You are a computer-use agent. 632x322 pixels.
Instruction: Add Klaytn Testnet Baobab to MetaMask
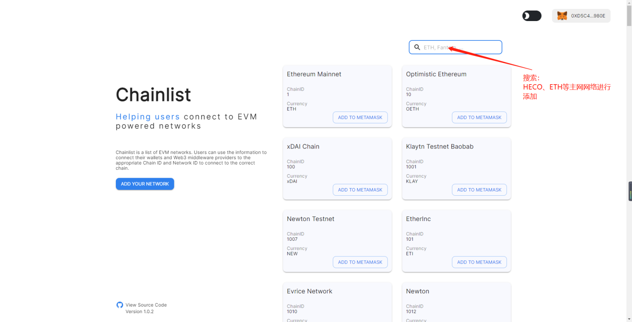[479, 189]
